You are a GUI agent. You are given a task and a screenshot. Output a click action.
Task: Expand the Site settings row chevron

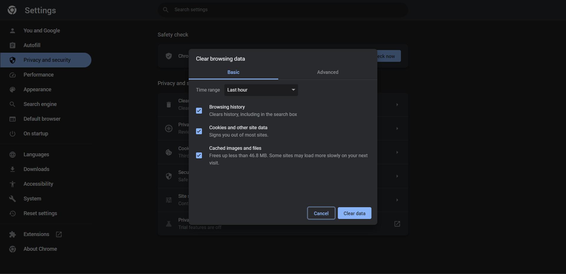397,200
